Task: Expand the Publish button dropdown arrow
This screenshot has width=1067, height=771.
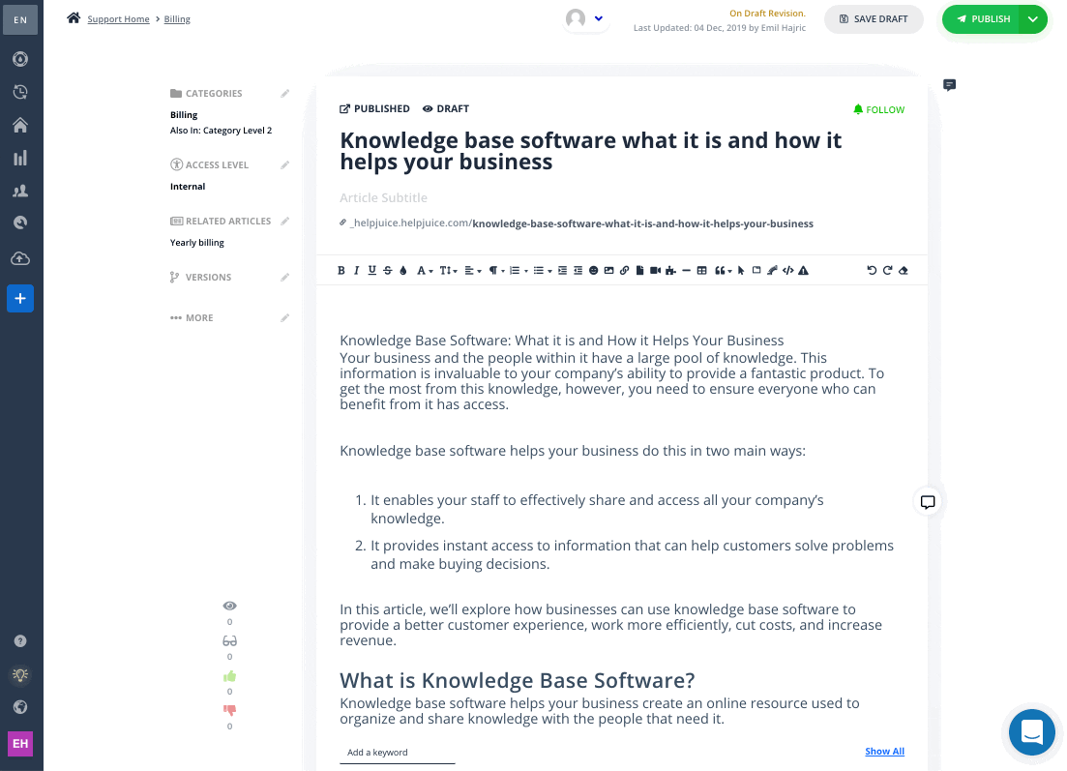Action: [x=1032, y=19]
